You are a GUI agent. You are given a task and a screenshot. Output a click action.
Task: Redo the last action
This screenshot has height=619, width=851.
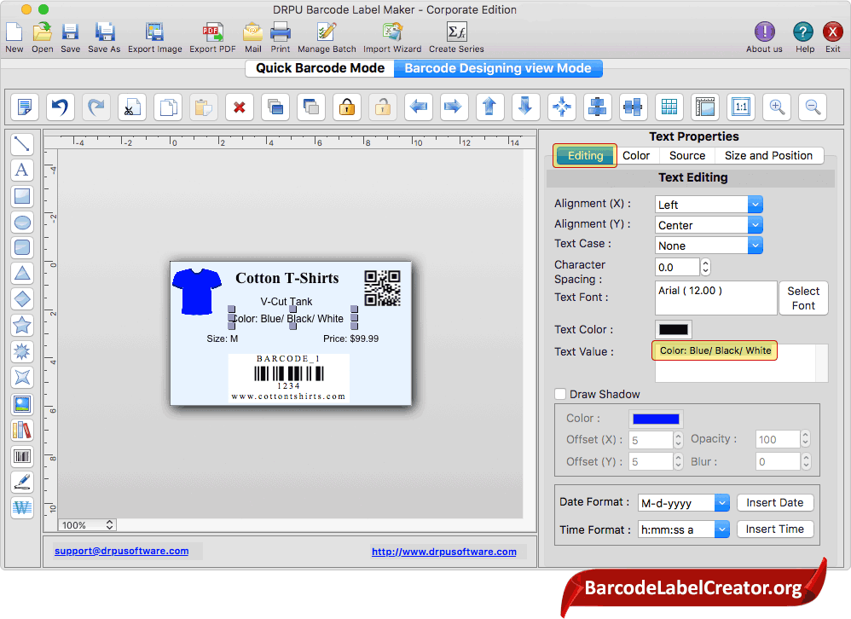(96, 107)
